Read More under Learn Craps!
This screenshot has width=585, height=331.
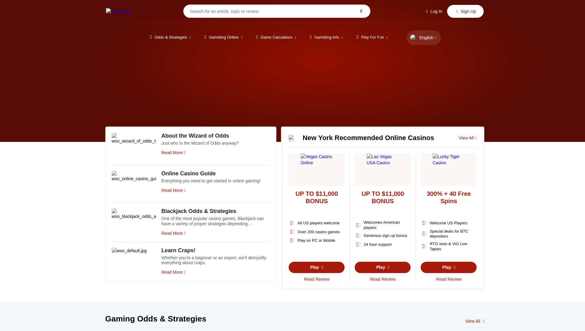coord(174,272)
